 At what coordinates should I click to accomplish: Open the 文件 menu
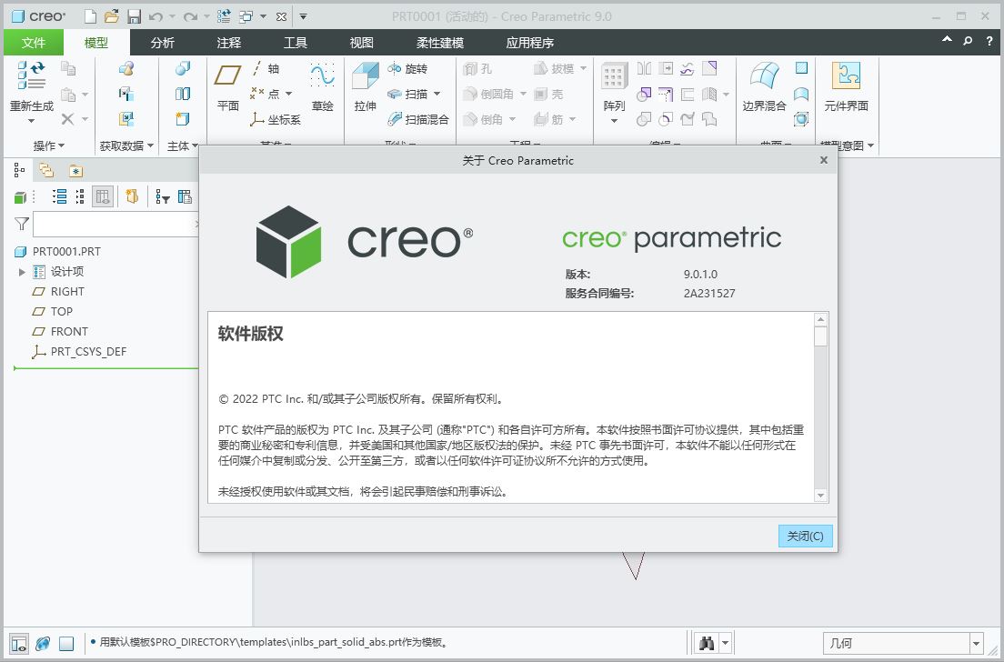coord(34,42)
